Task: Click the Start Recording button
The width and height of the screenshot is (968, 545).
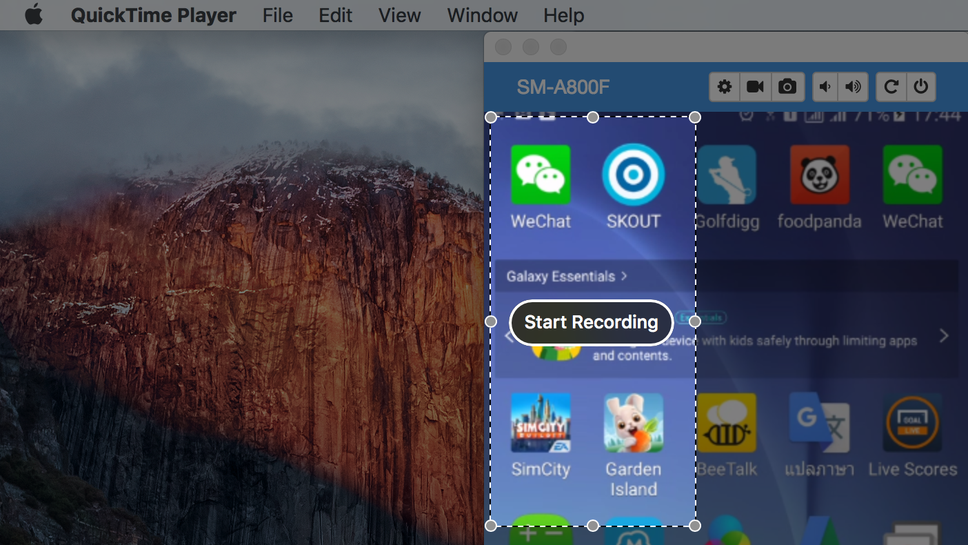Action: (x=591, y=322)
